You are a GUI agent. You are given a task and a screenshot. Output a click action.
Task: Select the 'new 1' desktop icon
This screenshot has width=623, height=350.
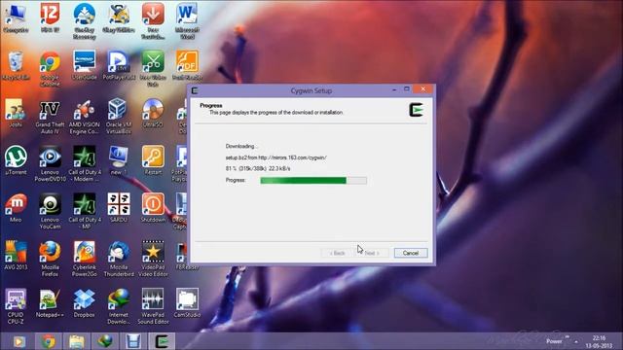click(x=119, y=160)
